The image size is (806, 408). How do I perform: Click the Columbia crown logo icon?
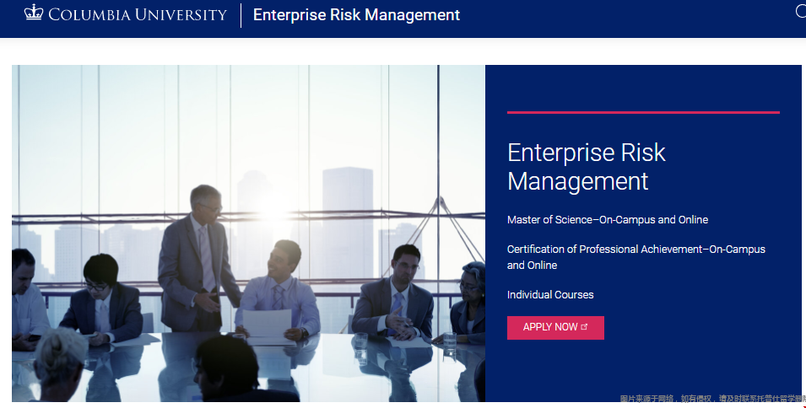coord(34,13)
